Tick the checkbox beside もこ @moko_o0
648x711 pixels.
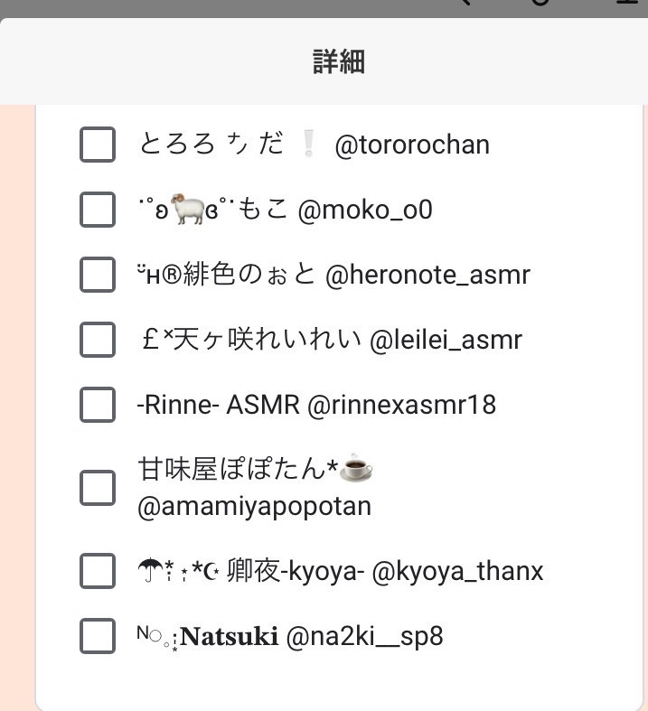click(98, 210)
